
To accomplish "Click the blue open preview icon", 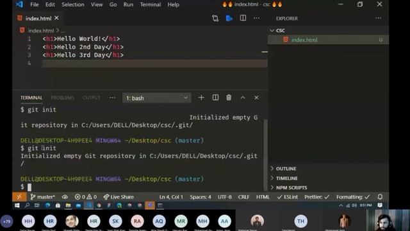I will (x=229, y=18).
